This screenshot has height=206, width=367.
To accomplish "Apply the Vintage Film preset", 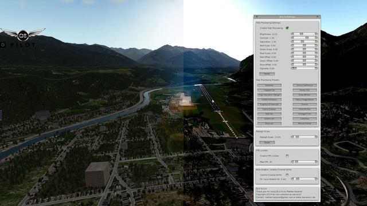I will pos(304,114).
